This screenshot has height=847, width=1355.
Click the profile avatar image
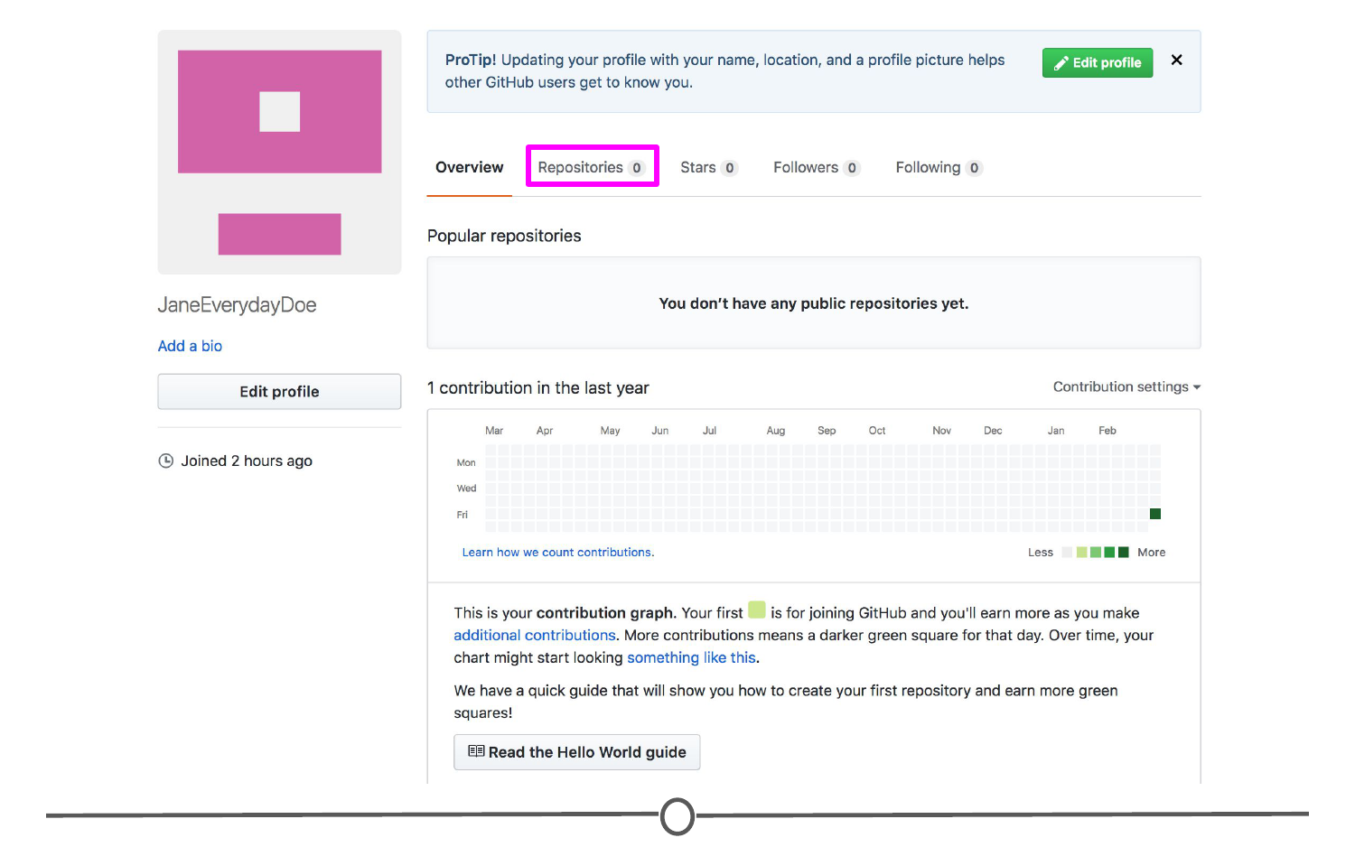pos(279,152)
